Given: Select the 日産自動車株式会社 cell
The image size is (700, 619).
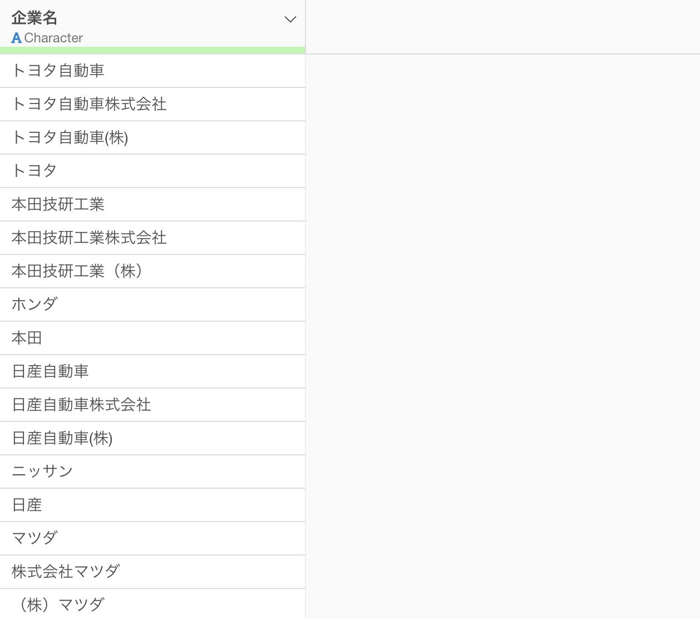Looking at the screenshot, I should (81, 405).
